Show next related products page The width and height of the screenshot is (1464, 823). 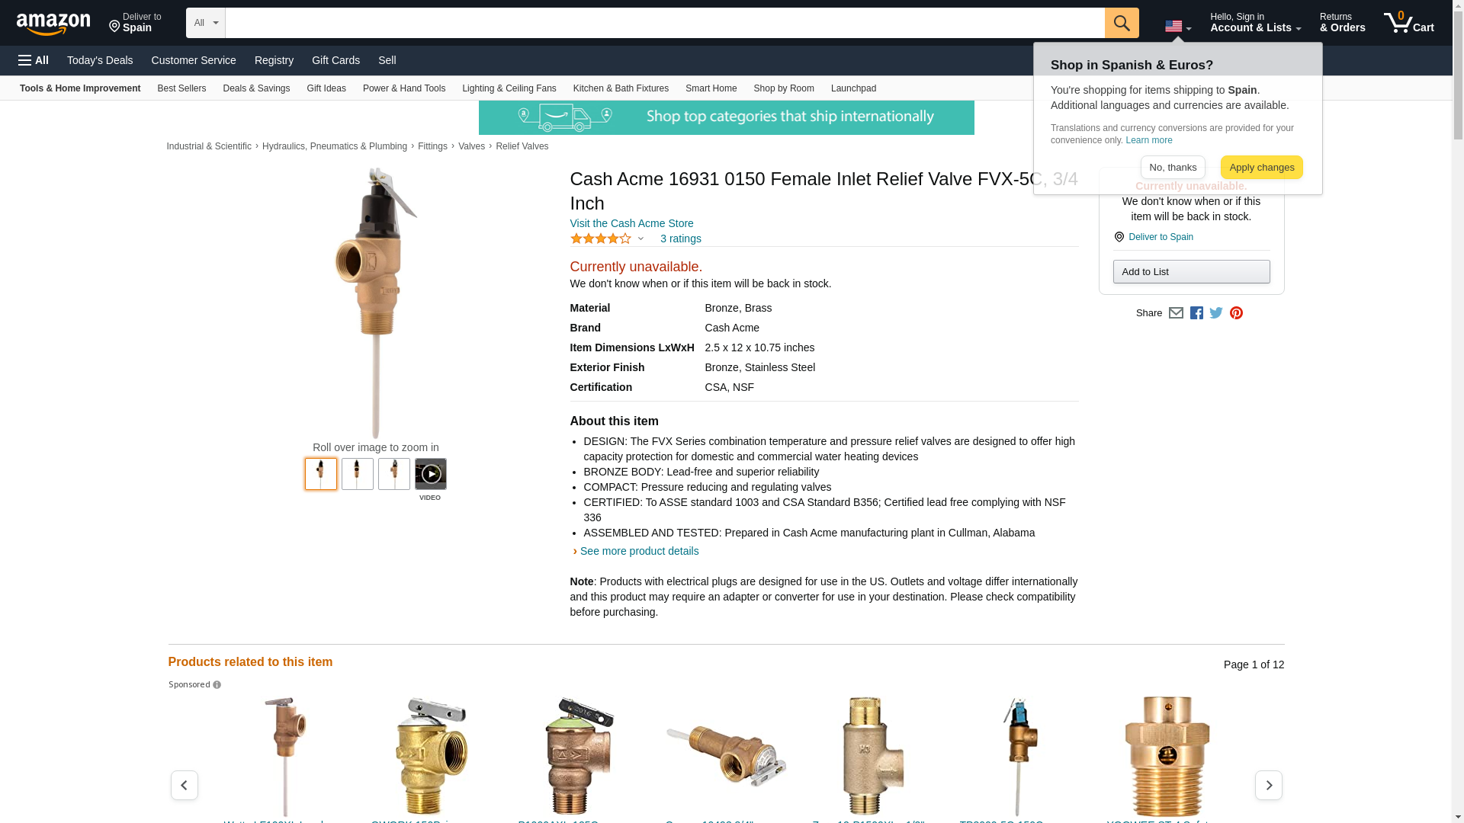coord(1269,785)
